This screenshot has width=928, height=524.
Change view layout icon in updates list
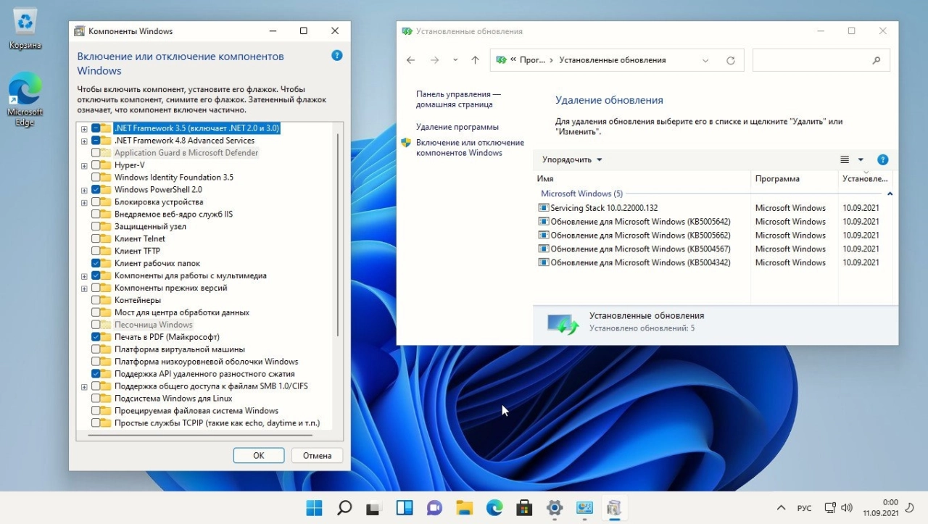(x=845, y=159)
